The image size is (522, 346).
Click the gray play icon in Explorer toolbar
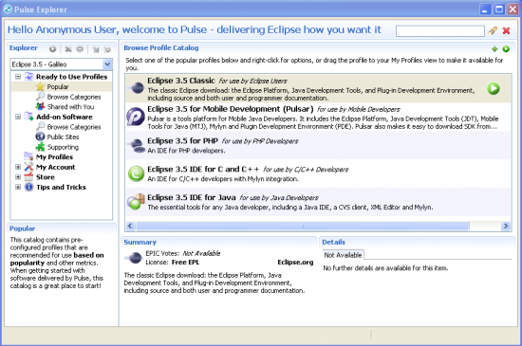point(52,49)
